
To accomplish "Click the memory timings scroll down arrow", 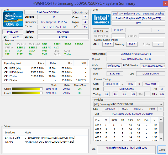I will coord(161,139).
